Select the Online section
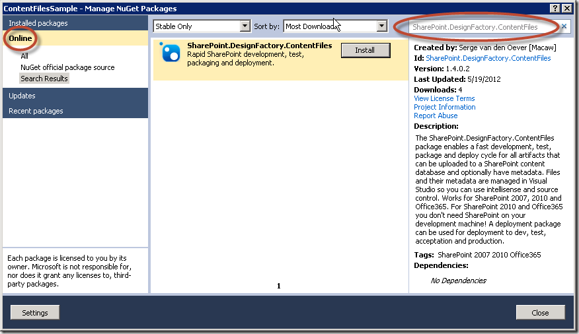 coord(75,38)
